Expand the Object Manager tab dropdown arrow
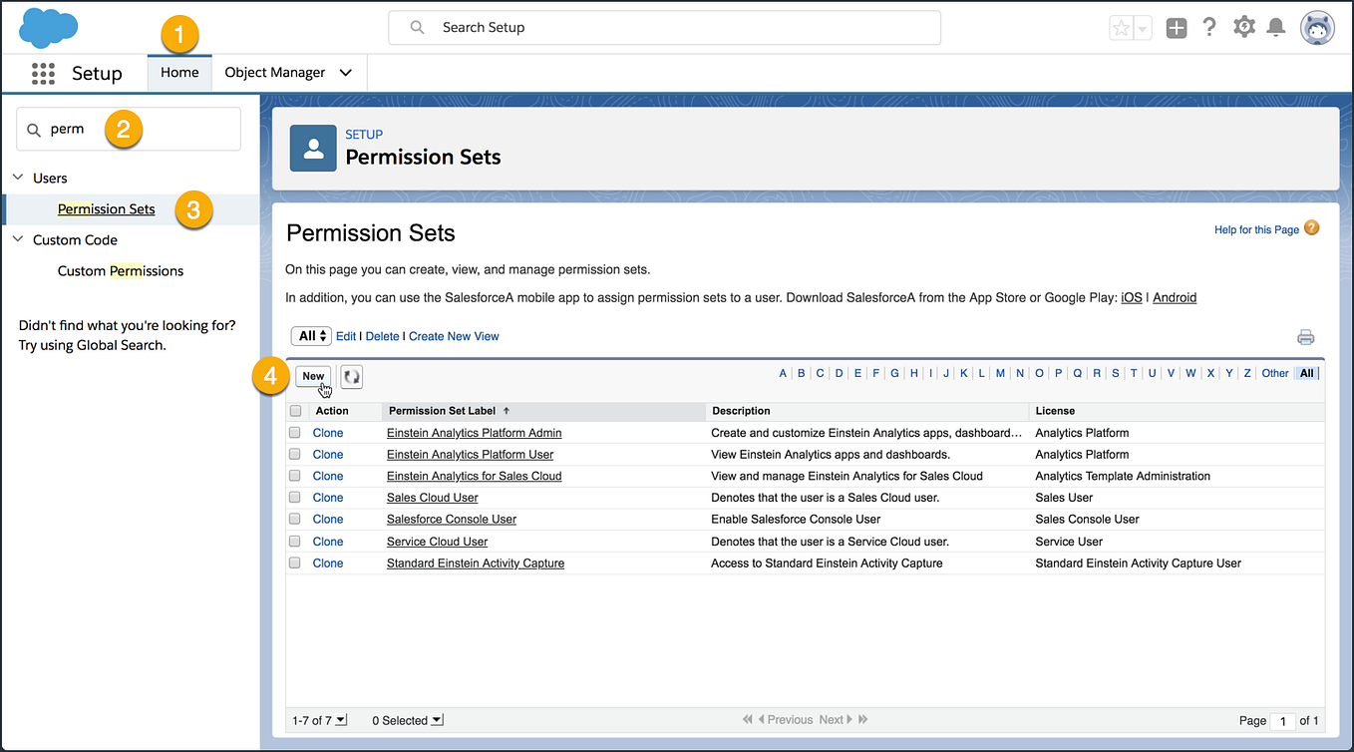The image size is (1354, 752). click(346, 73)
